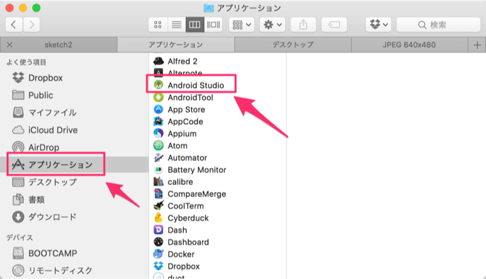Open the JPEG 640x480 tab

point(409,45)
